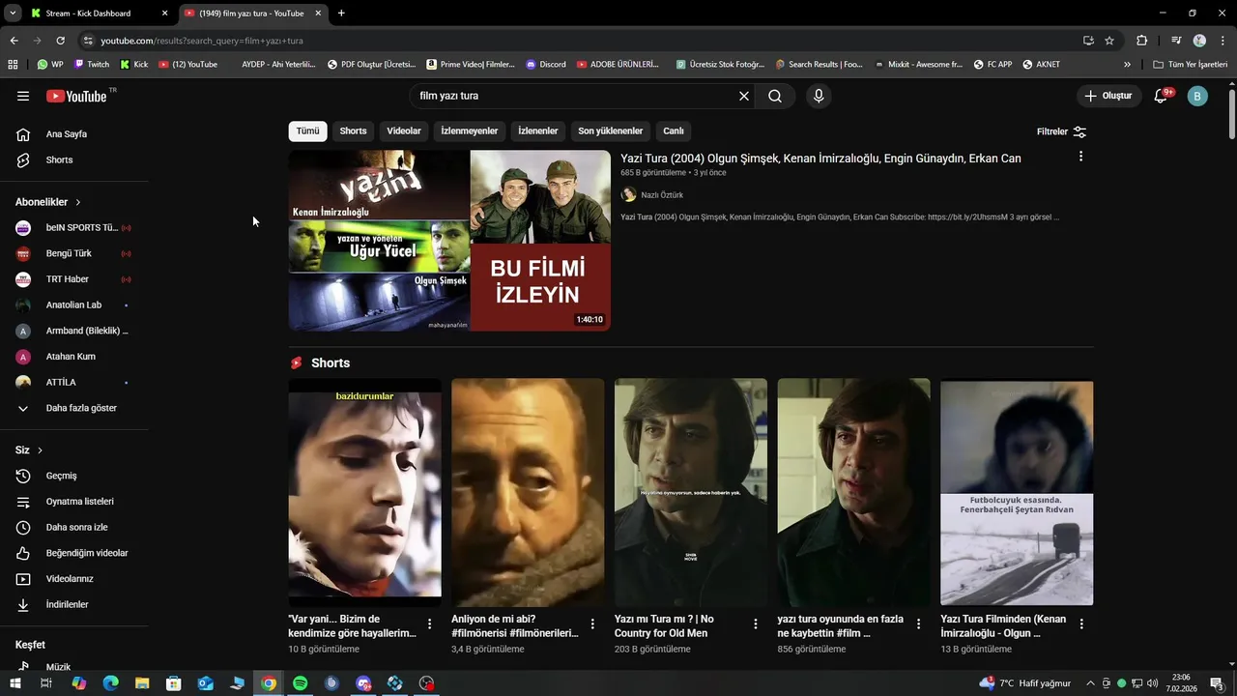This screenshot has height=696, width=1237.
Task: Open Daha sonra izle list
Action: coord(74,527)
